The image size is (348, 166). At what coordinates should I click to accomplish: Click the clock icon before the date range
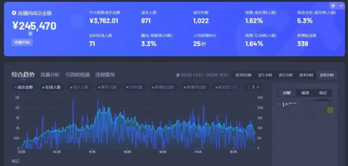click(x=178, y=75)
